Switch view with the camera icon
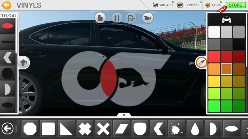 tap(147, 18)
